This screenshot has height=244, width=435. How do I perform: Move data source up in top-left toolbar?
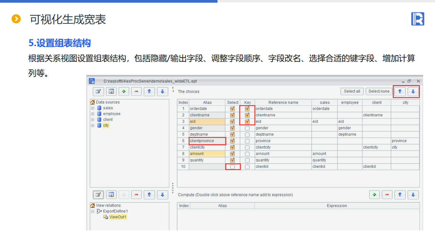coord(149,91)
